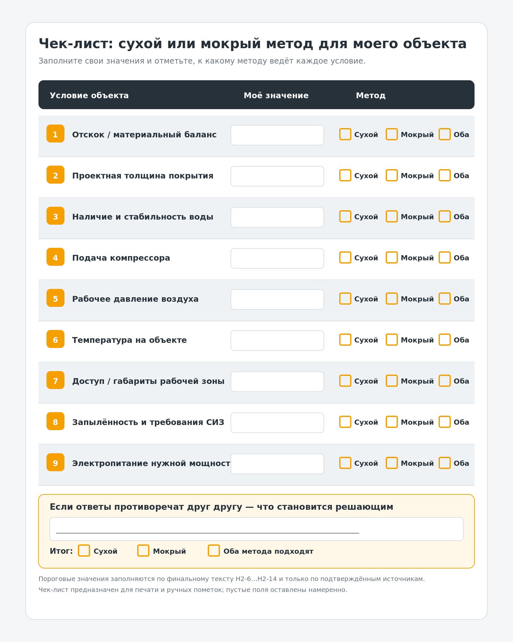The width and height of the screenshot is (513, 642).
Task: Click the Метод column header
Action: pos(371,95)
